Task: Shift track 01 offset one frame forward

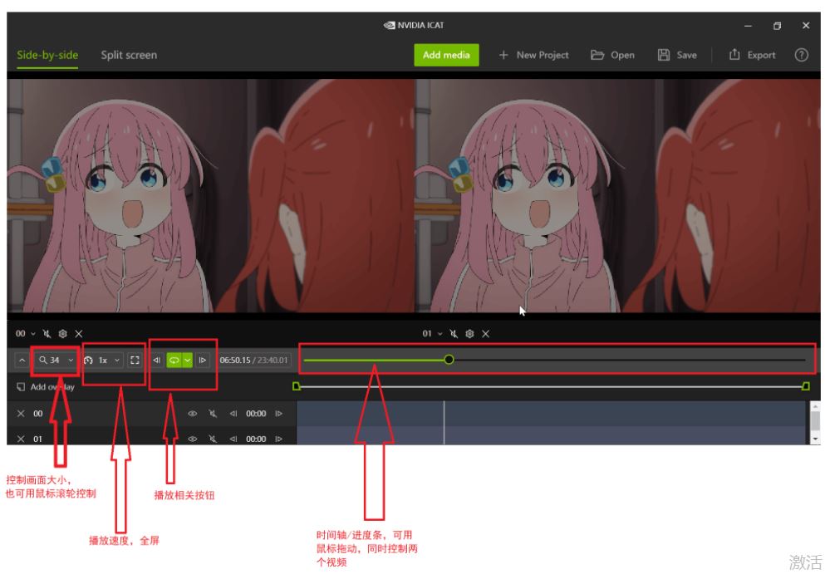Action: click(x=279, y=439)
